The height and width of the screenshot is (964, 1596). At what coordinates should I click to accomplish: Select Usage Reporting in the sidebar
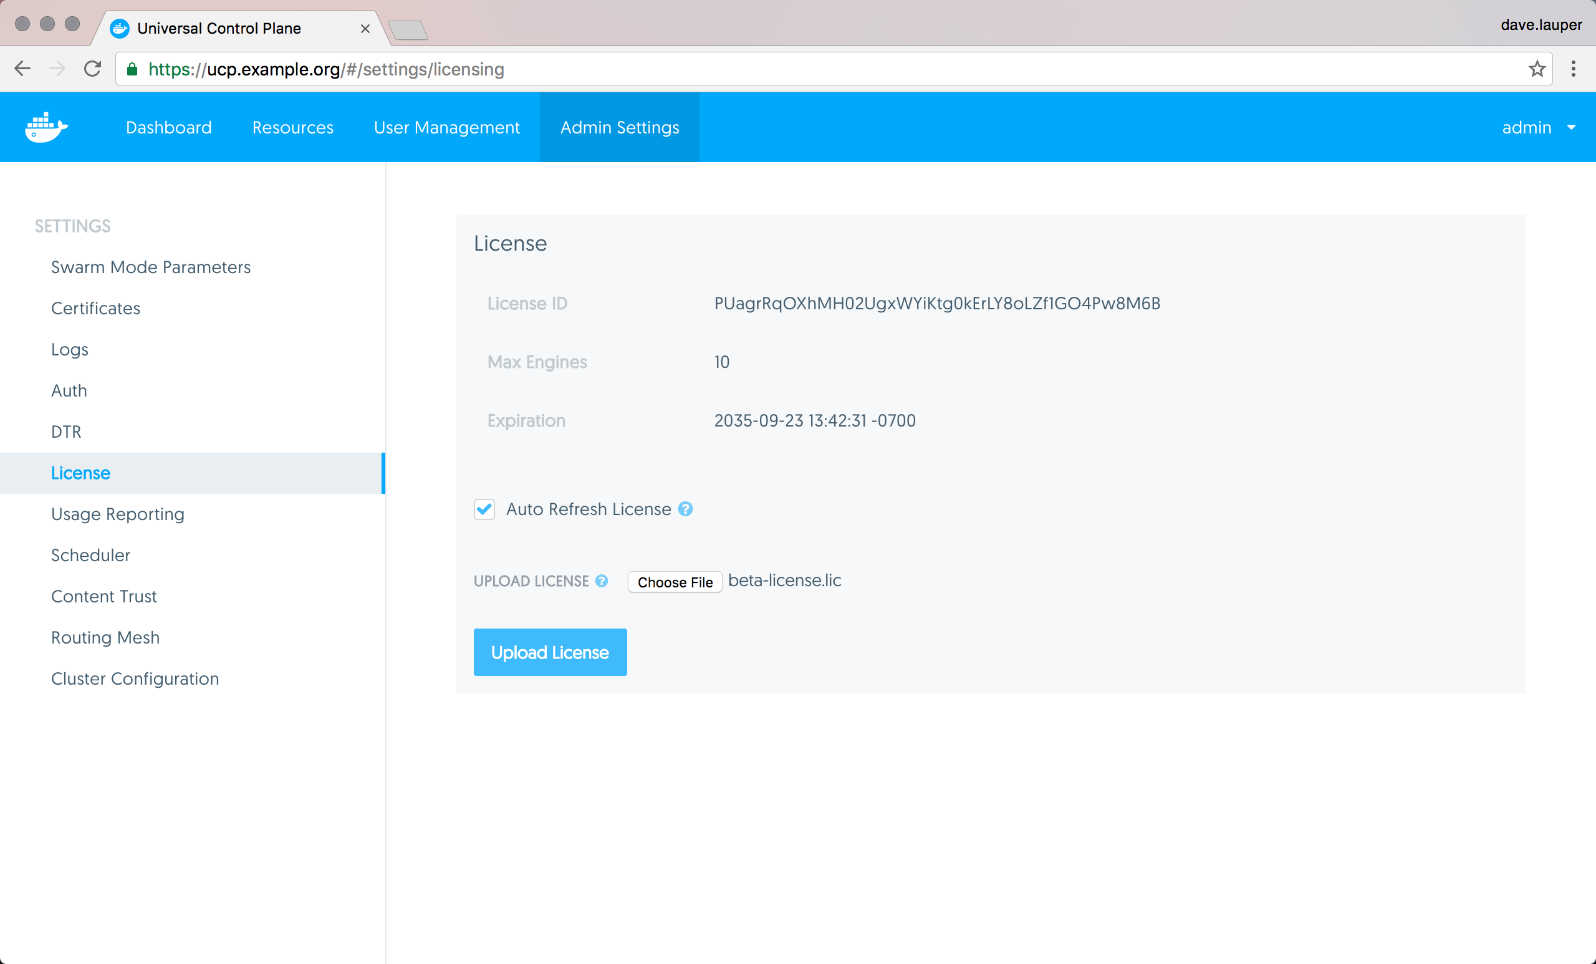(x=117, y=514)
